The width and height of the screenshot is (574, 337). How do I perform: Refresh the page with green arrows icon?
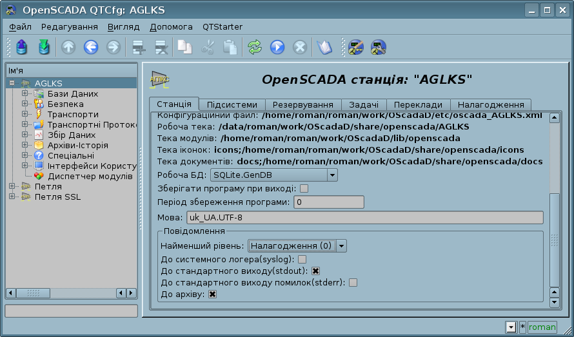tap(255, 47)
